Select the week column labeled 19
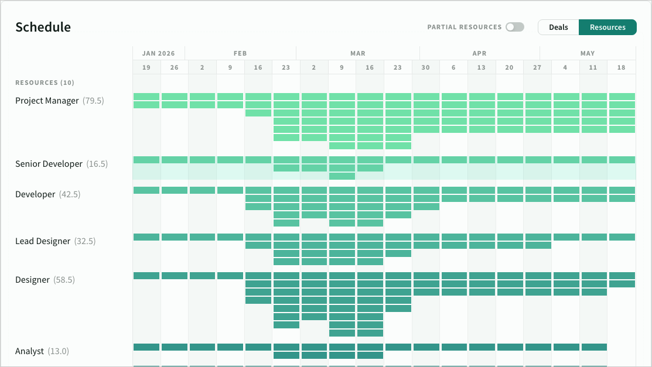 coord(146,67)
